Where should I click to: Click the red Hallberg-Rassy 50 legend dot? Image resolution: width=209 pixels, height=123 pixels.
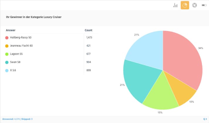7,38
